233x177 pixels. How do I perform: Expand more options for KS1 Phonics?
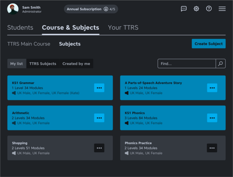[x=212, y=118]
